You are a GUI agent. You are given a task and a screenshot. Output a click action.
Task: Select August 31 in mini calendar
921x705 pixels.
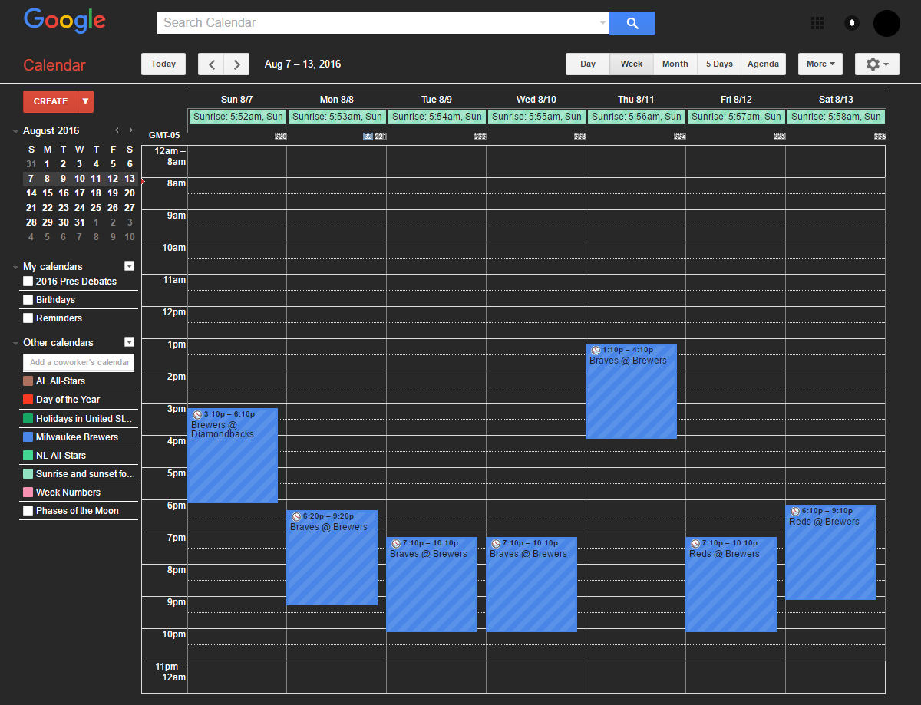[x=80, y=222]
